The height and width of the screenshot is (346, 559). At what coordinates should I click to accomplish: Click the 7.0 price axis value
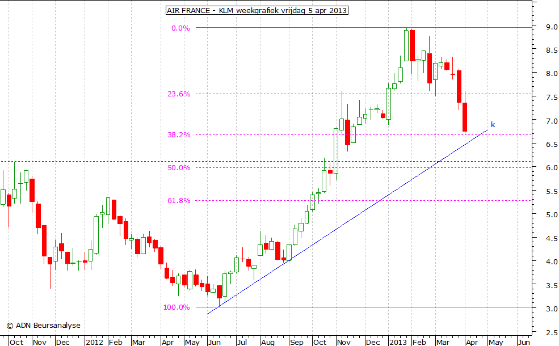[552, 121]
